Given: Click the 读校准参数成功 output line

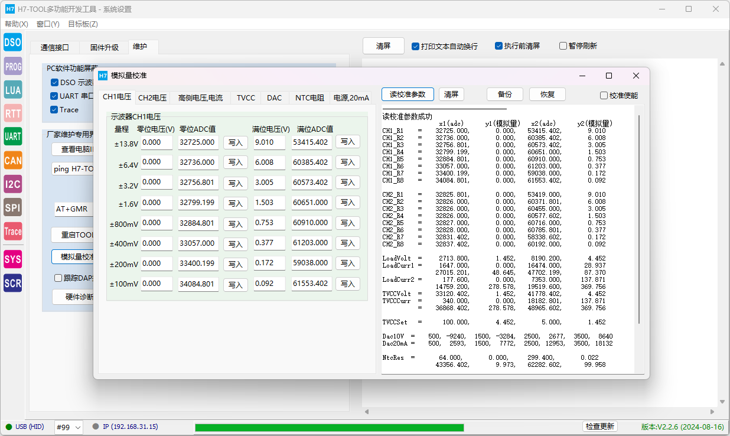Looking at the screenshot, I should click(407, 116).
